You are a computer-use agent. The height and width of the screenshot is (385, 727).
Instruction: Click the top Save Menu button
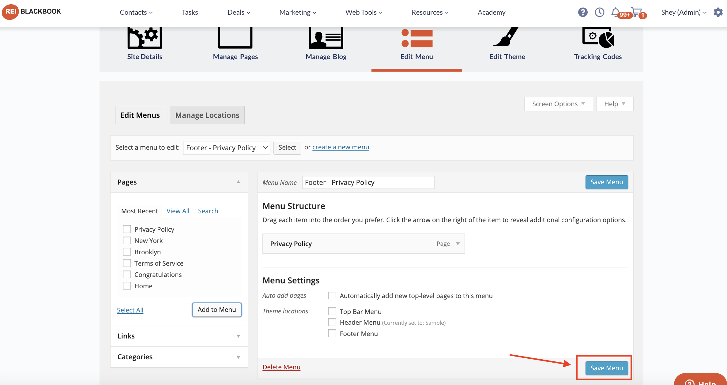pyautogui.click(x=607, y=182)
